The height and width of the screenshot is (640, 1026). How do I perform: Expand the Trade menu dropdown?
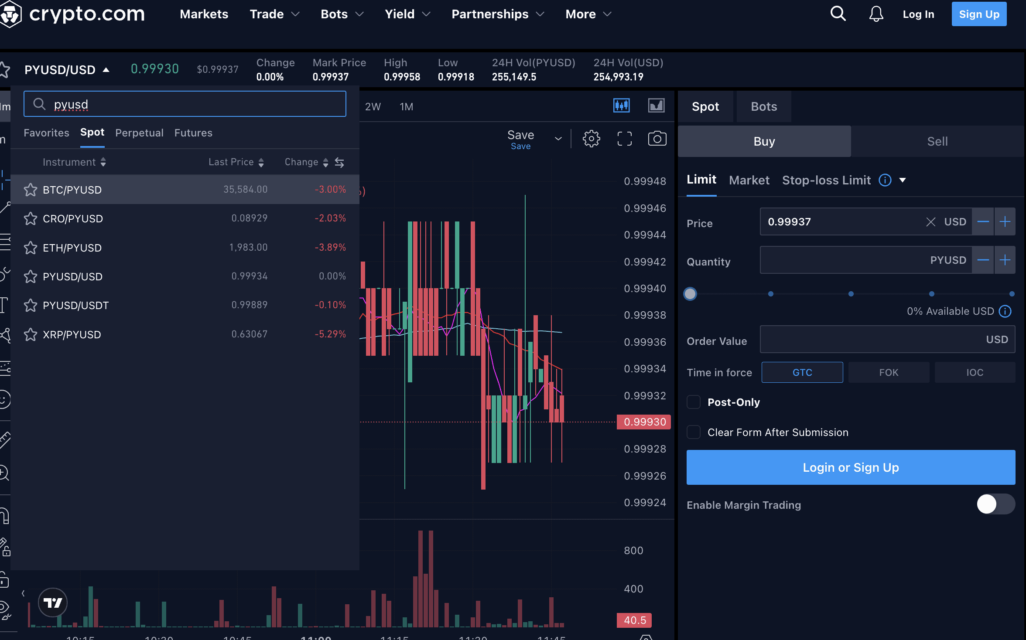point(274,14)
